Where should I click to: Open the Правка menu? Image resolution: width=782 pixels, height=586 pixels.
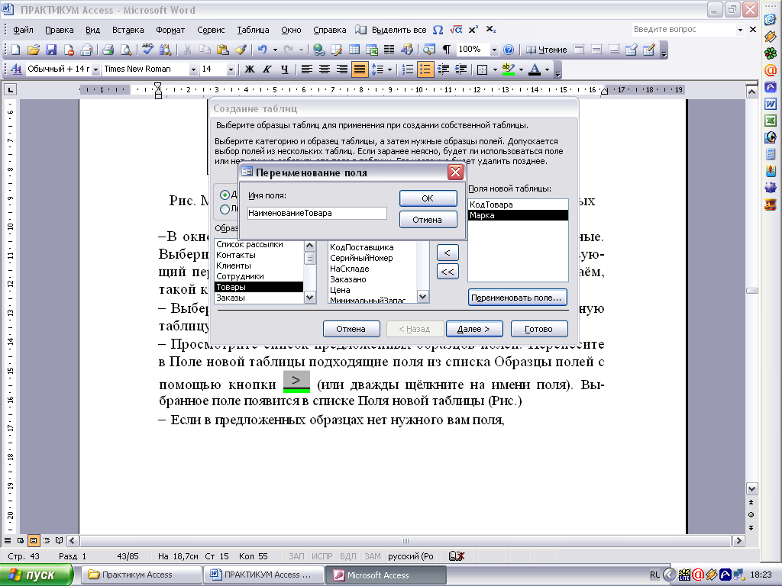[60, 30]
